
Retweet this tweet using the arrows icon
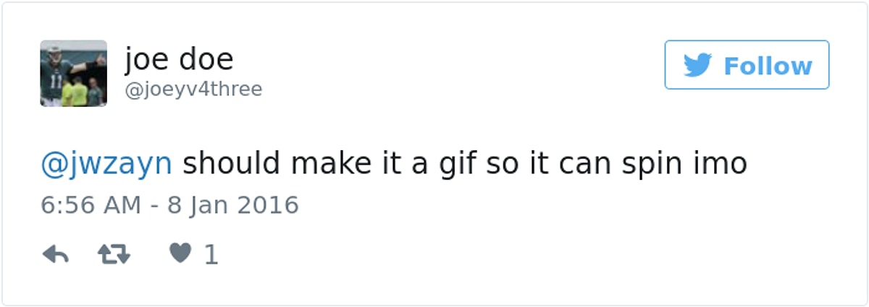pos(114,254)
